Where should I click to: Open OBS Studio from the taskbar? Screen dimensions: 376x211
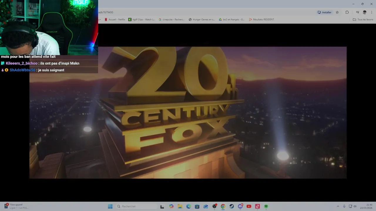(214, 206)
